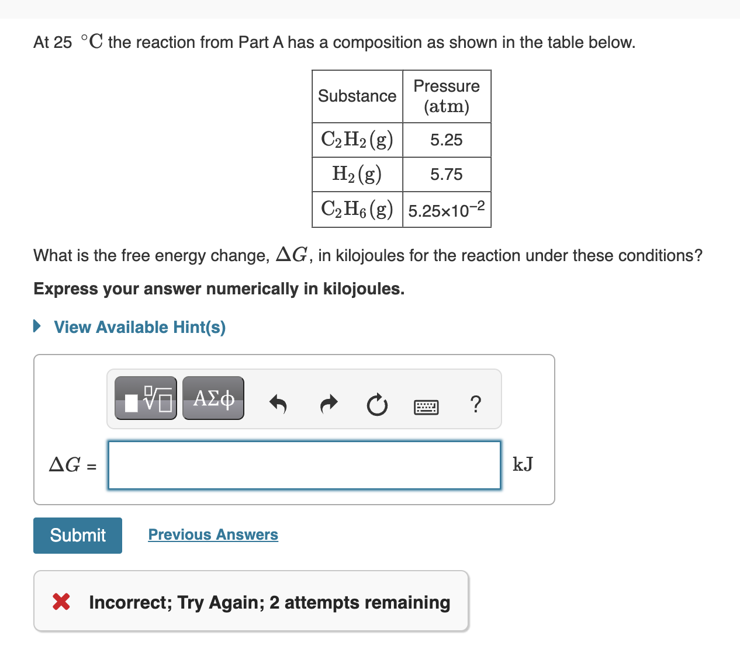Image resolution: width=740 pixels, height=646 pixels.
Task: Click the Substance table header
Action: pyautogui.click(x=357, y=96)
